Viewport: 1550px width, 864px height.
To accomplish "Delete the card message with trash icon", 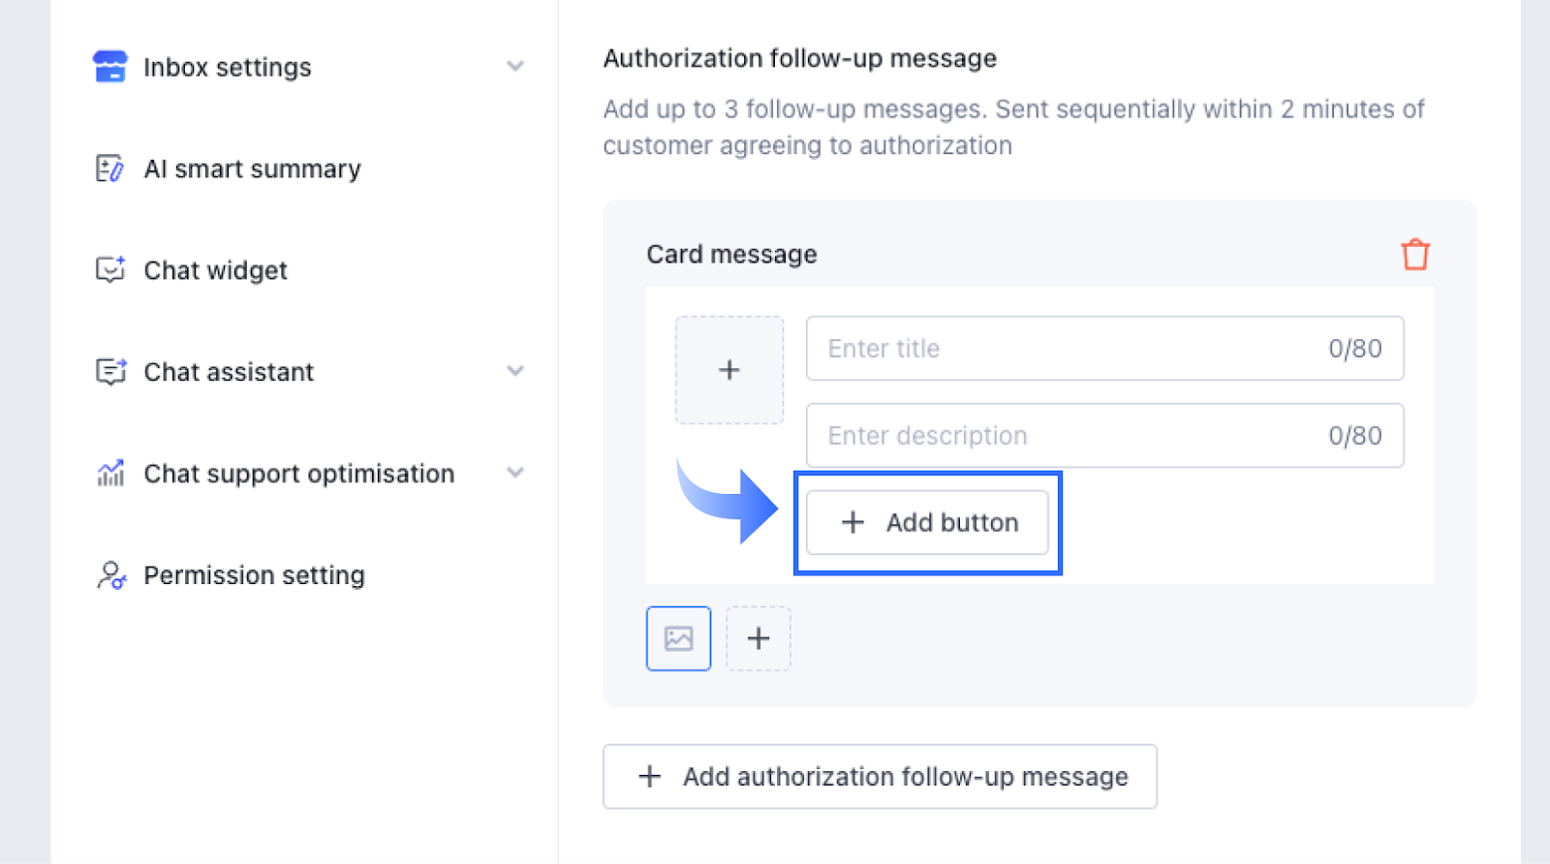I will point(1415,255).
